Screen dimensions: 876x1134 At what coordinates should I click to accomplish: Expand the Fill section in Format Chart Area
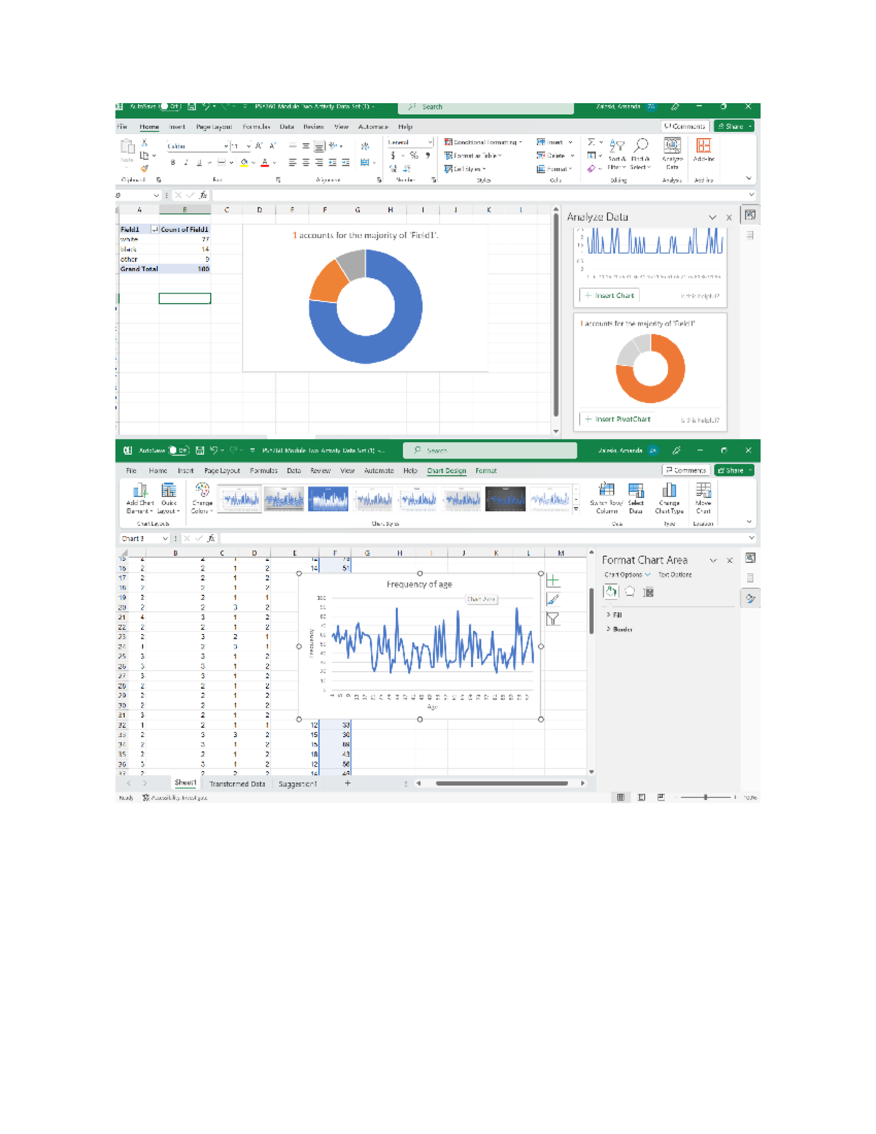614,615
